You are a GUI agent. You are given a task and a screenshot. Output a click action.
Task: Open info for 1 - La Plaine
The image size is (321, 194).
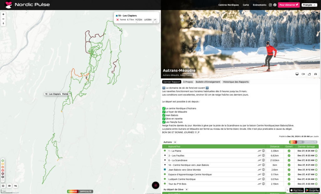coord(263,151)
